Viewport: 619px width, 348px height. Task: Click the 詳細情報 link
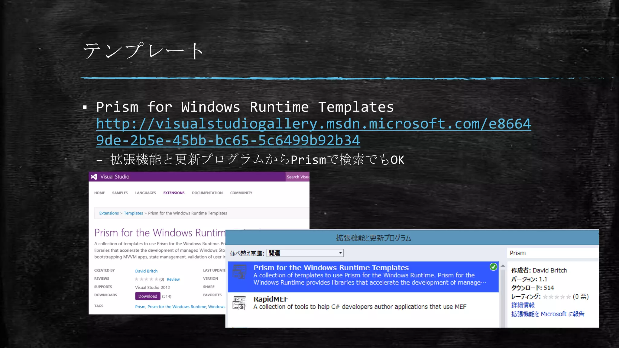523,305
